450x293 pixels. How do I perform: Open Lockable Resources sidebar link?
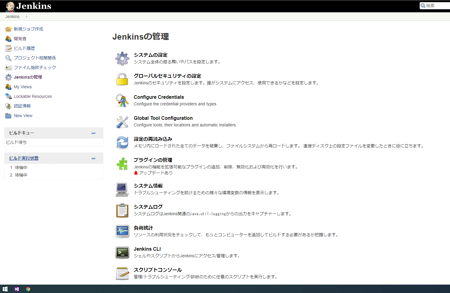click(33, 96)
